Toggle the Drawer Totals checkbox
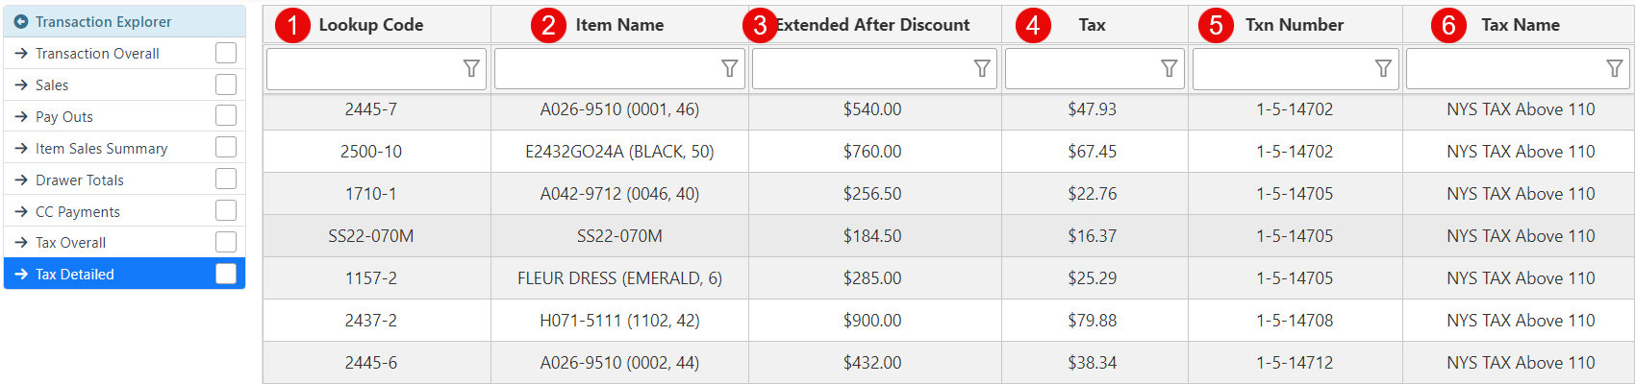This screenshot has width=1635, height=384. 226,180
